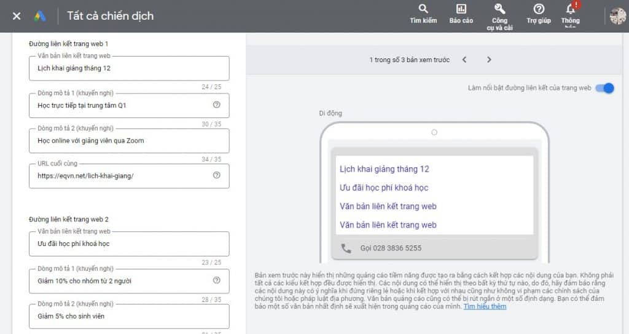
Task: Close the campaign editor with the X icon
Action: [x=17, y=16]
